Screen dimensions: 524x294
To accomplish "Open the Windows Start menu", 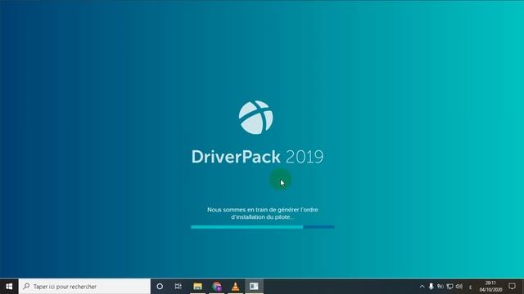I will (x=9, y=287).
